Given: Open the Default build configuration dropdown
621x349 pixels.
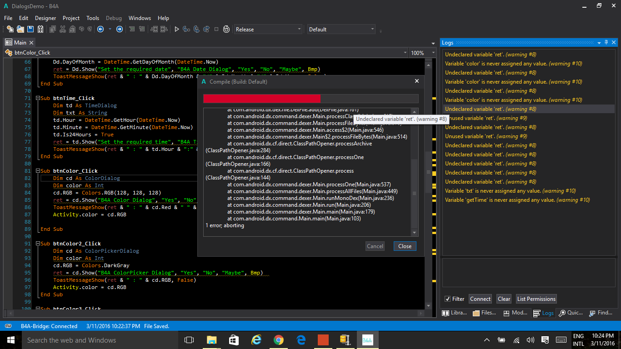Looking at the screenshot, I should 341,29.
